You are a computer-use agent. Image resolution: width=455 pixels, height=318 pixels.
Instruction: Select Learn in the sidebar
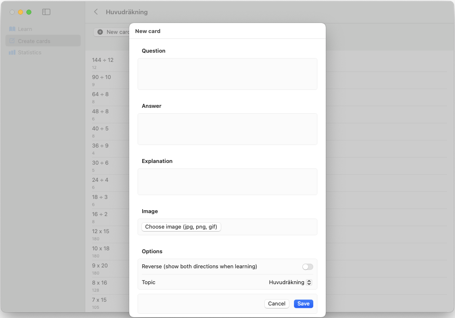[x=25, y=29]
